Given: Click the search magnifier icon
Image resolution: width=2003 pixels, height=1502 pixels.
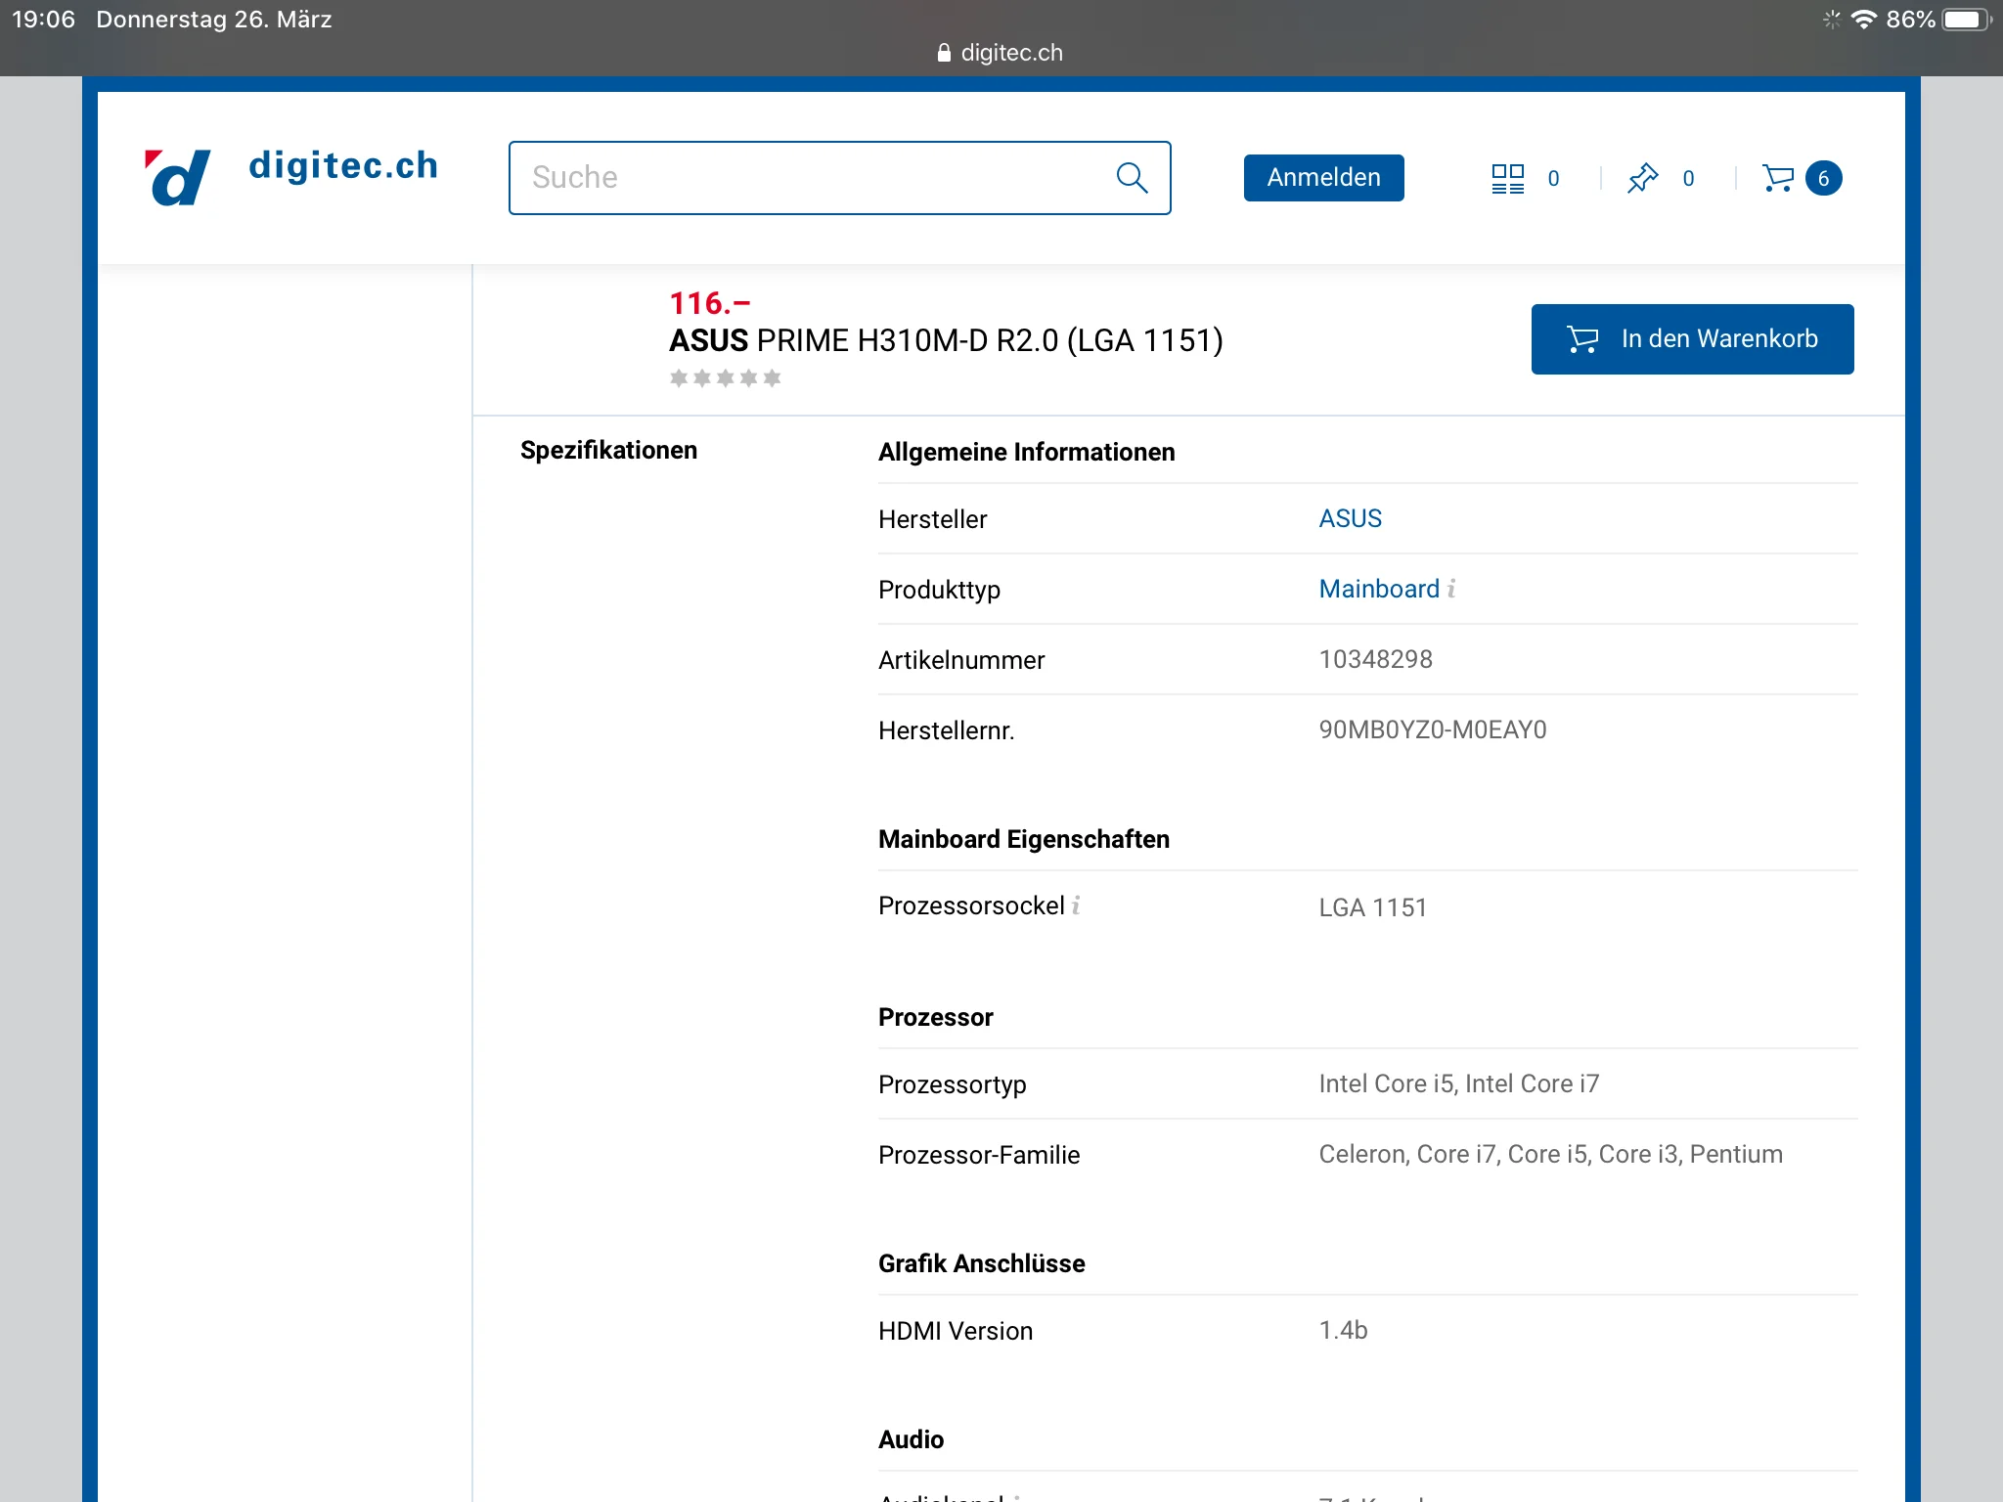Looking at the screenshot, I should 1132,178.
